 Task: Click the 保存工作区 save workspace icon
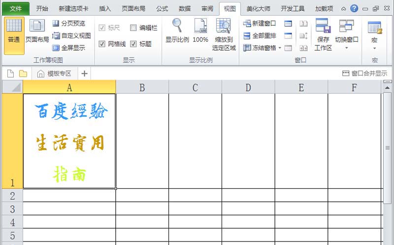click(x=323, y=34)
